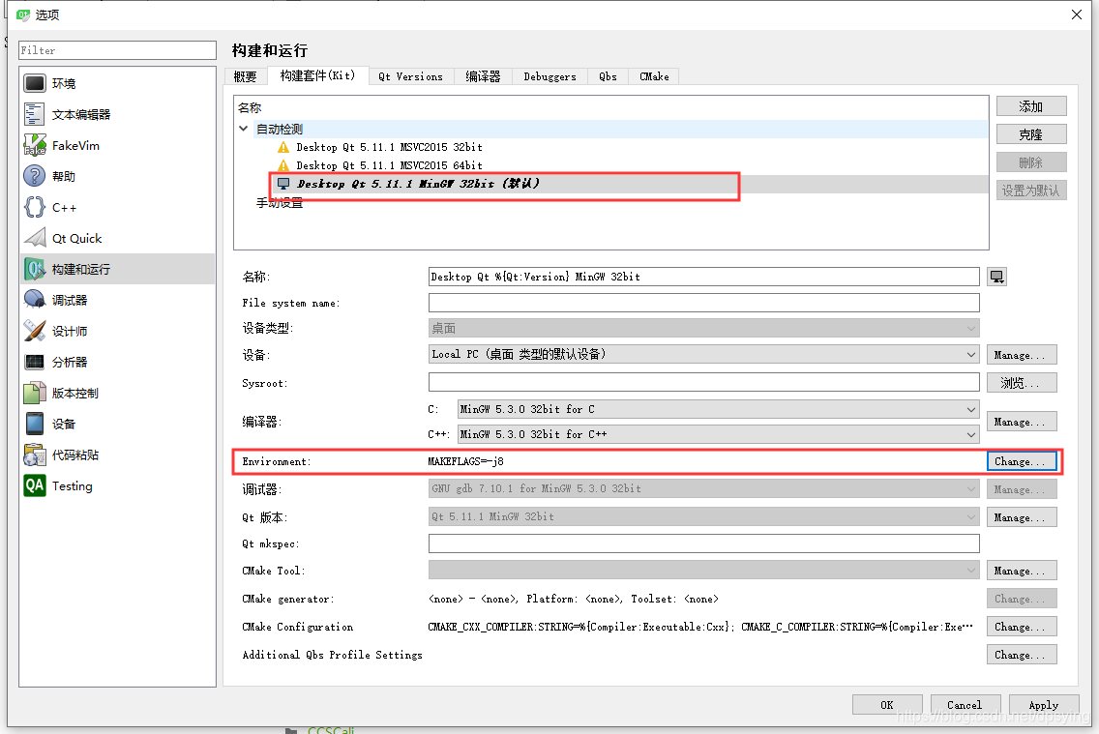This screenshot has height=734, width=1099.
Task: Switch to the CMake tab
Action: tap(654, 76)
